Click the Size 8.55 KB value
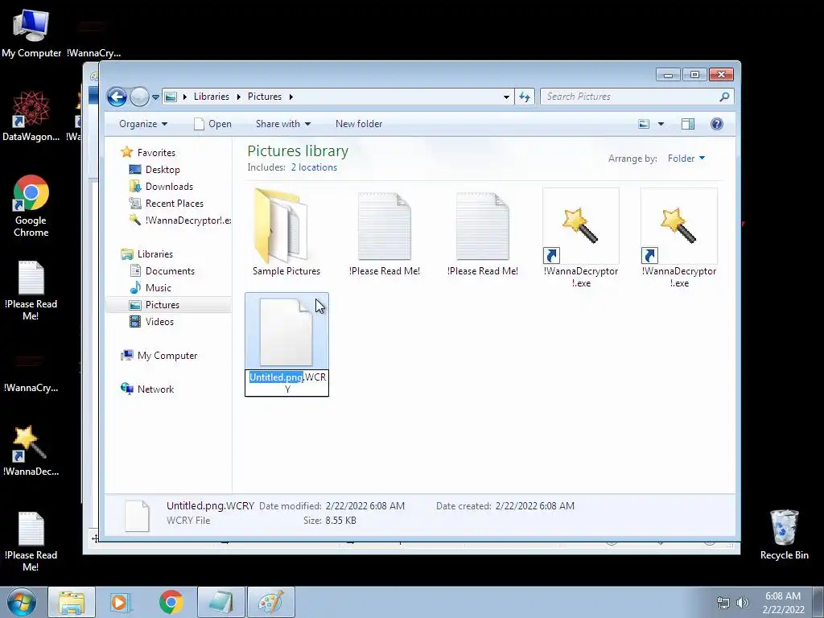The image size is (824, 618). 340,521
